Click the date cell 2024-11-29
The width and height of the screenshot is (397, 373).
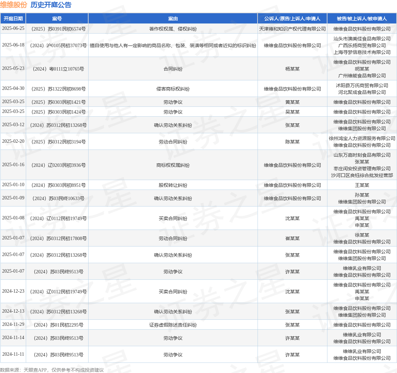coord(13,325)
